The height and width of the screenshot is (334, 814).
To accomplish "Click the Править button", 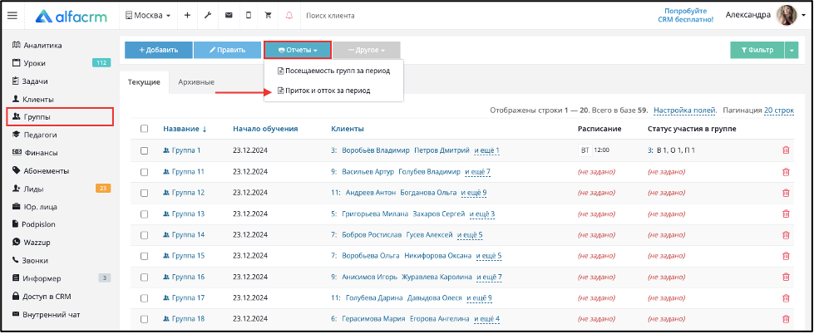I will pyautogui.click(x=227, y=51).
